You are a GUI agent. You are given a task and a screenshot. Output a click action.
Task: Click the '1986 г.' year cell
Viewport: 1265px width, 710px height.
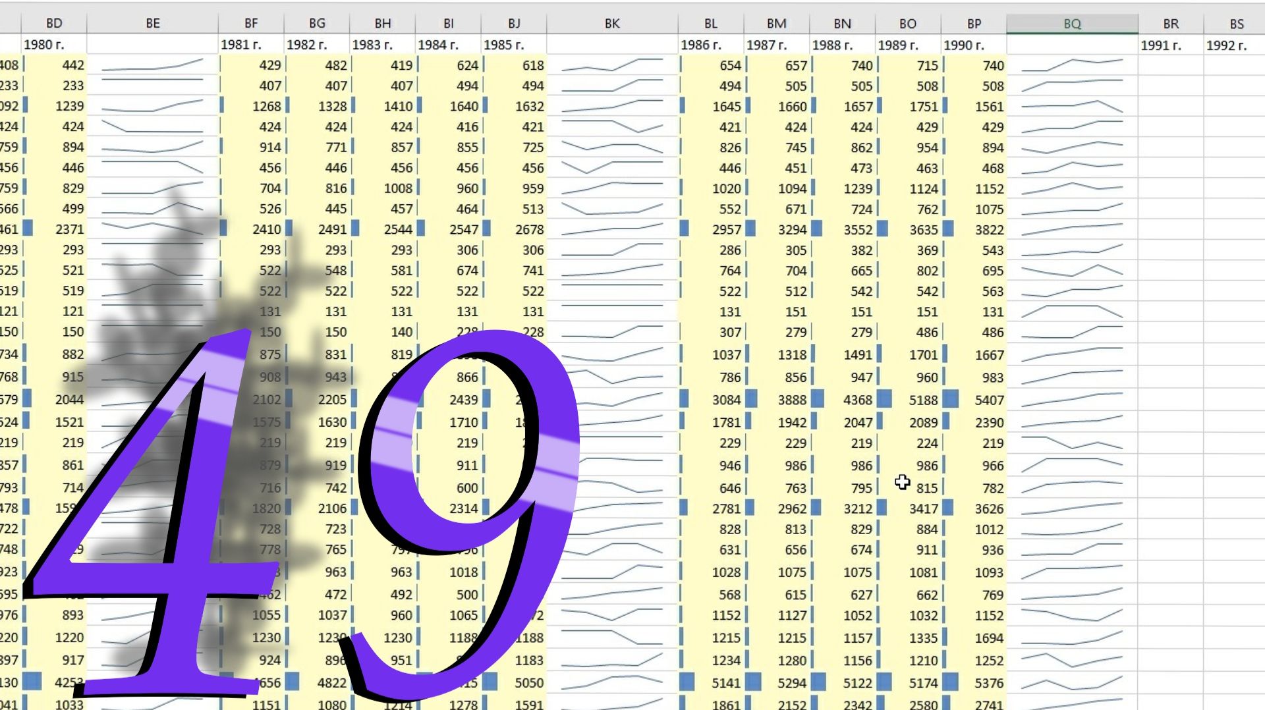click(x=711, y=45)
